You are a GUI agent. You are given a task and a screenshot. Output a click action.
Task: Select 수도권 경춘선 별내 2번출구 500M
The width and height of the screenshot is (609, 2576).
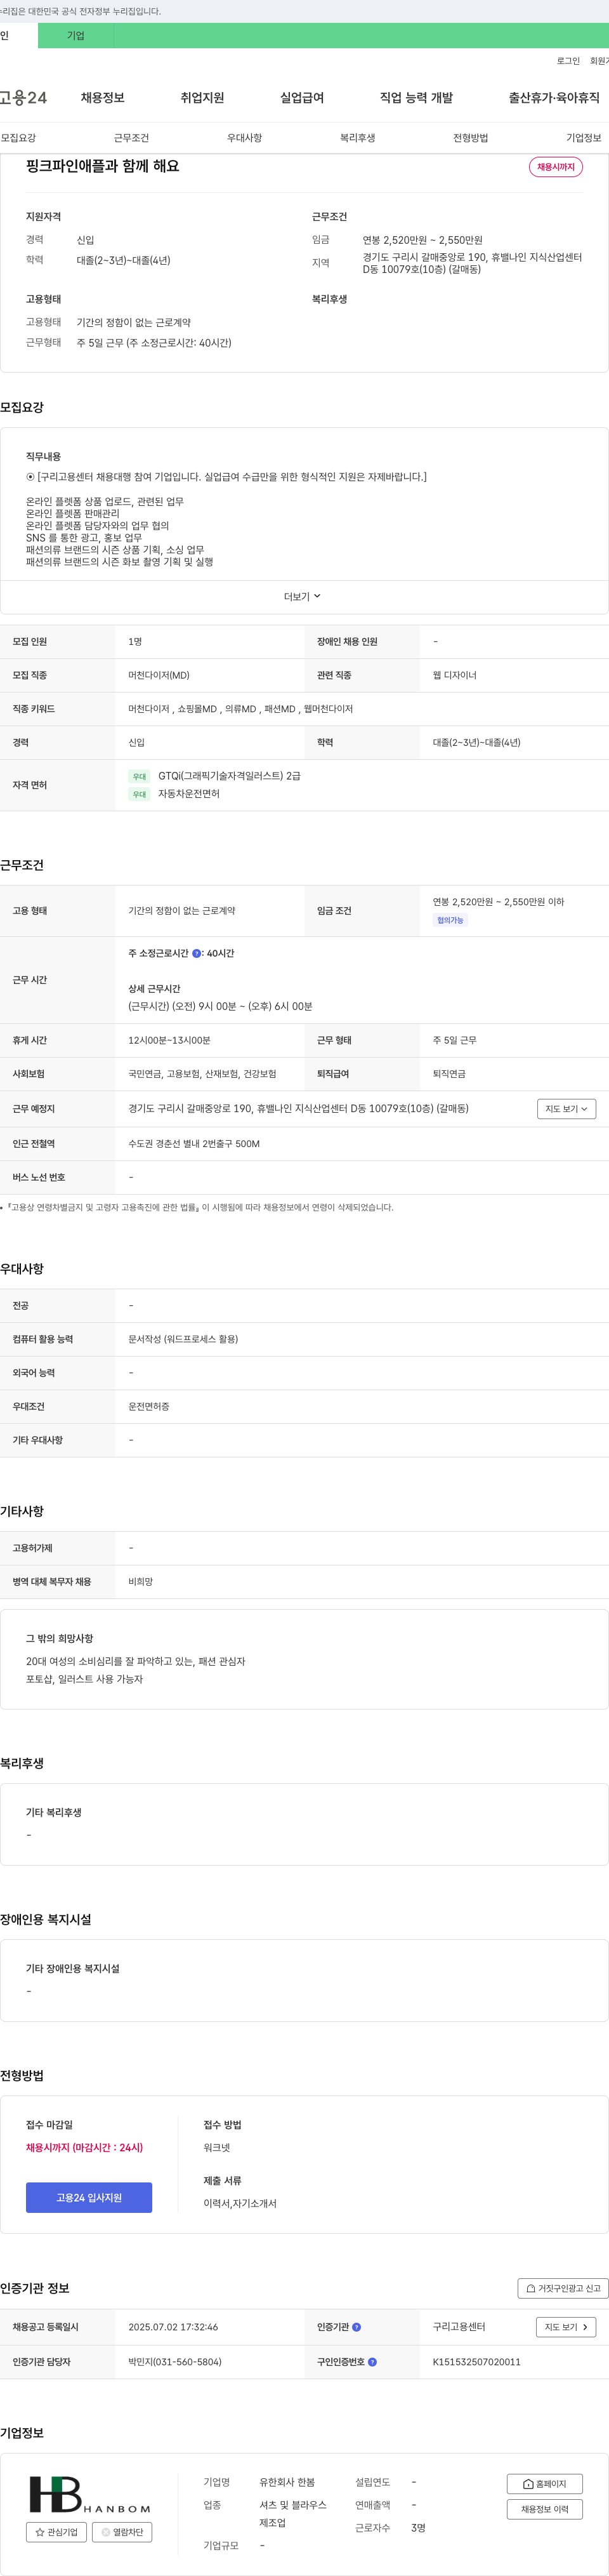(x=194, y=1144)
